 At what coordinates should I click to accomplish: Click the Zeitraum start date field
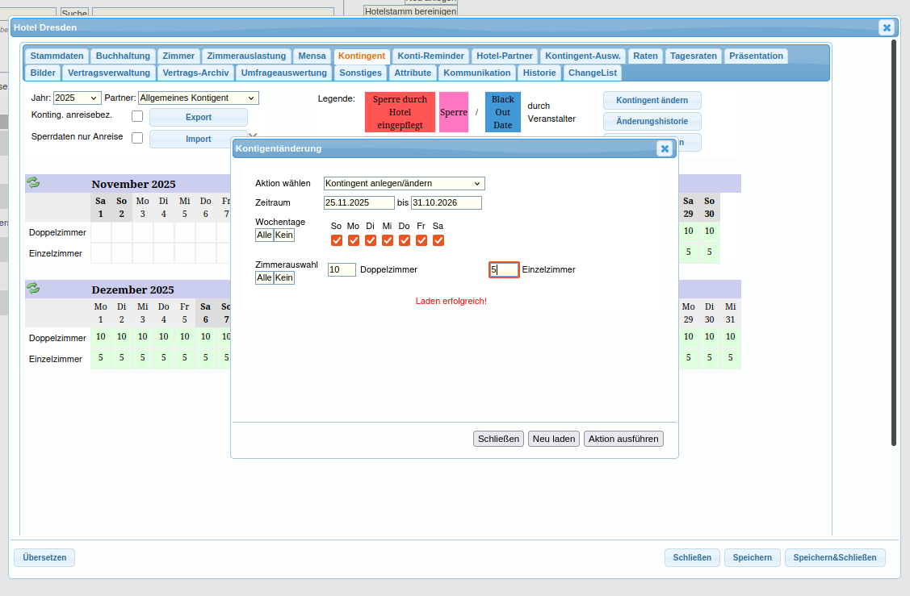[359, 202]
